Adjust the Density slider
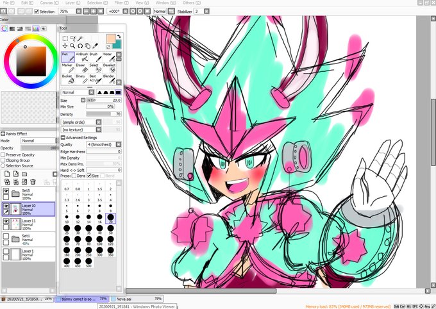Viewport: 436px width, 309px height. tap(103, 114)
